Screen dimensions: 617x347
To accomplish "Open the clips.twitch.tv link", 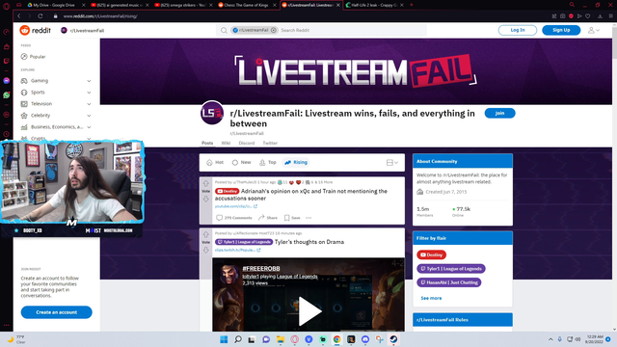I will point(238,250).
